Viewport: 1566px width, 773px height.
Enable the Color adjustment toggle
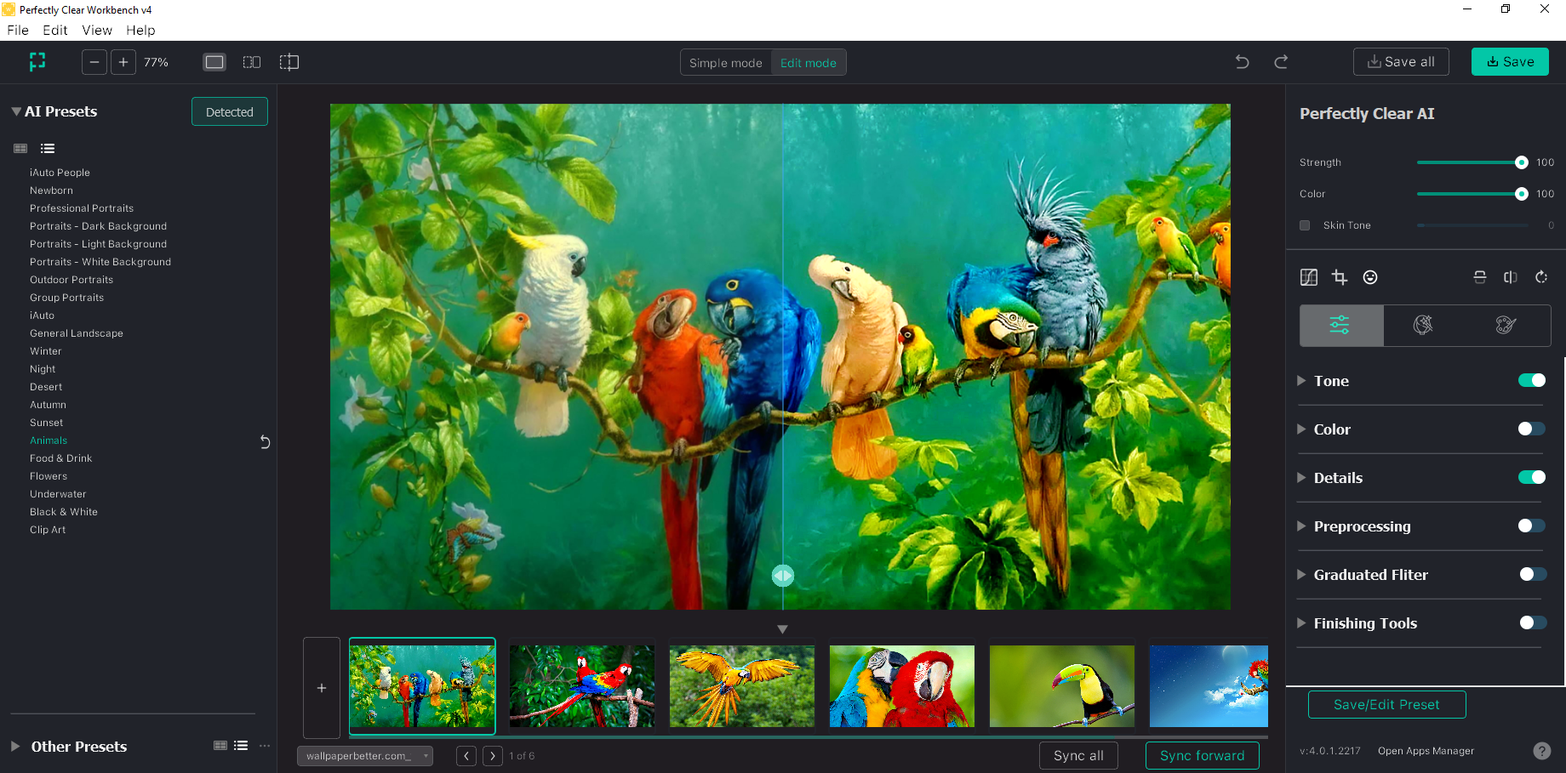click(1531, 429)
